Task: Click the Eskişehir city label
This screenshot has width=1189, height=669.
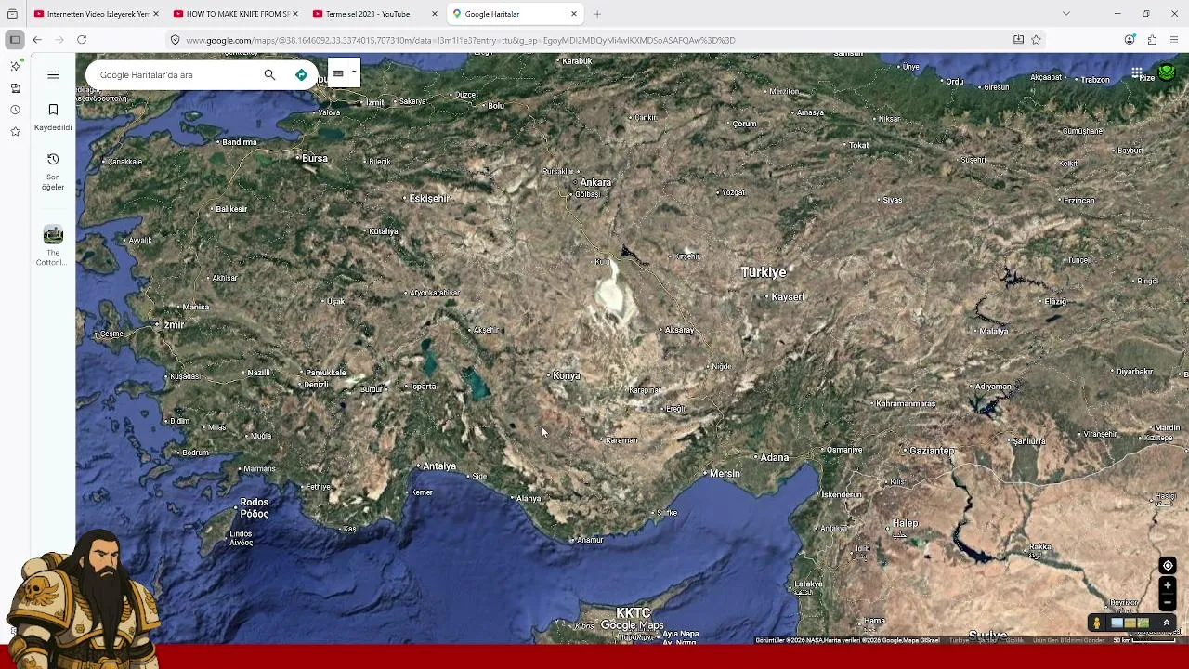Action: [x=429, y=198]
